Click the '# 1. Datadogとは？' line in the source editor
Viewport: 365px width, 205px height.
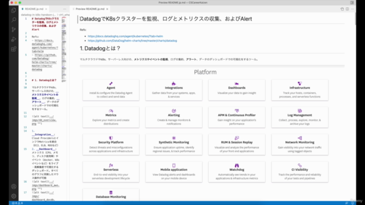pyautogui.click(x=44, y=80)
